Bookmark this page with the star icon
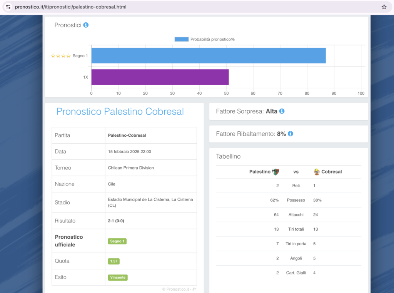This screenshot has width=394, height=293. pyautogui.click(x=384, y=7)
